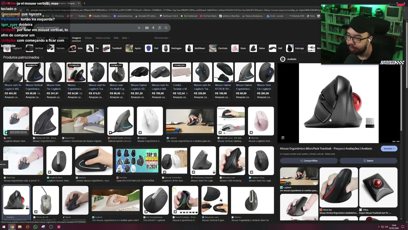Open the Plaza Vea vertical mouse related image
This screenshot has height=230, width=408.
click(x=339, y=187)
